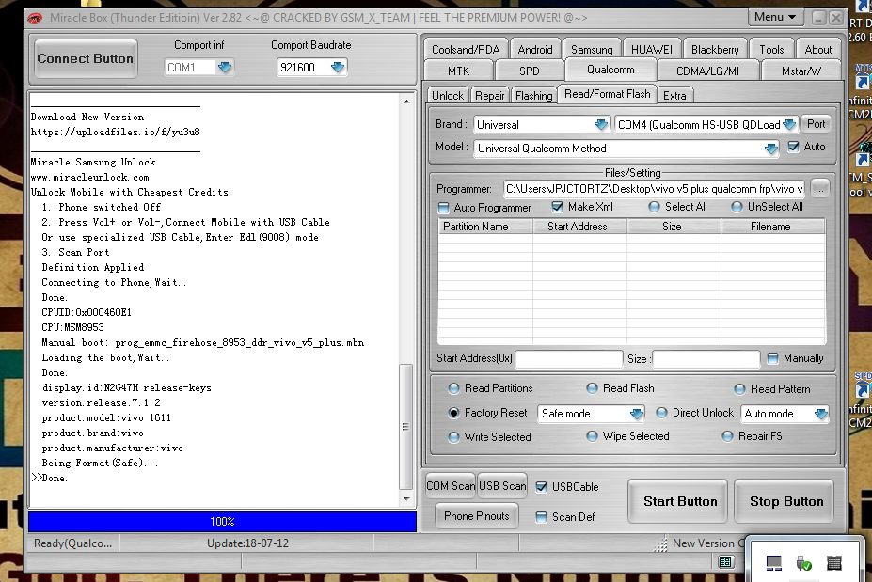
Task: Expand the Model Universal Qualcomm Method dropdown
Action: (770, 149)
